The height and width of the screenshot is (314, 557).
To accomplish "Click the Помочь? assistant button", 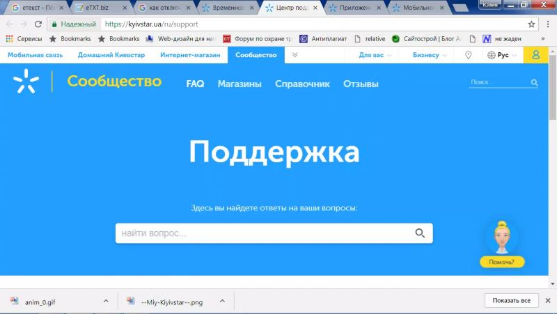I will (x=502, y=262).
